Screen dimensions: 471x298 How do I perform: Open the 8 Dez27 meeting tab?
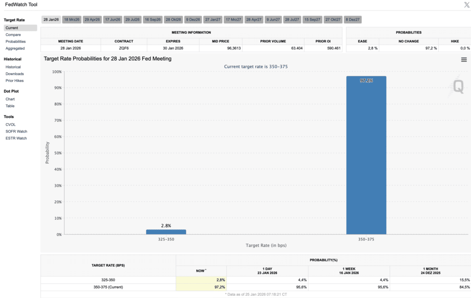pyautogui.click(x=353, y=19)
